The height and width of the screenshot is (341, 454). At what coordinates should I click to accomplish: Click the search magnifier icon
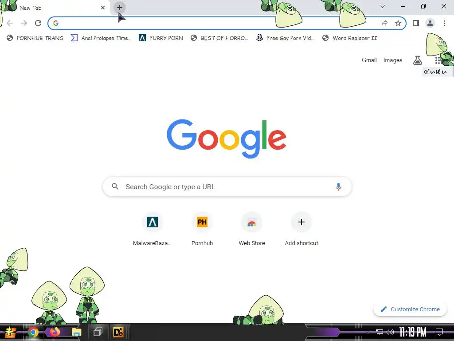coord(115,186)
